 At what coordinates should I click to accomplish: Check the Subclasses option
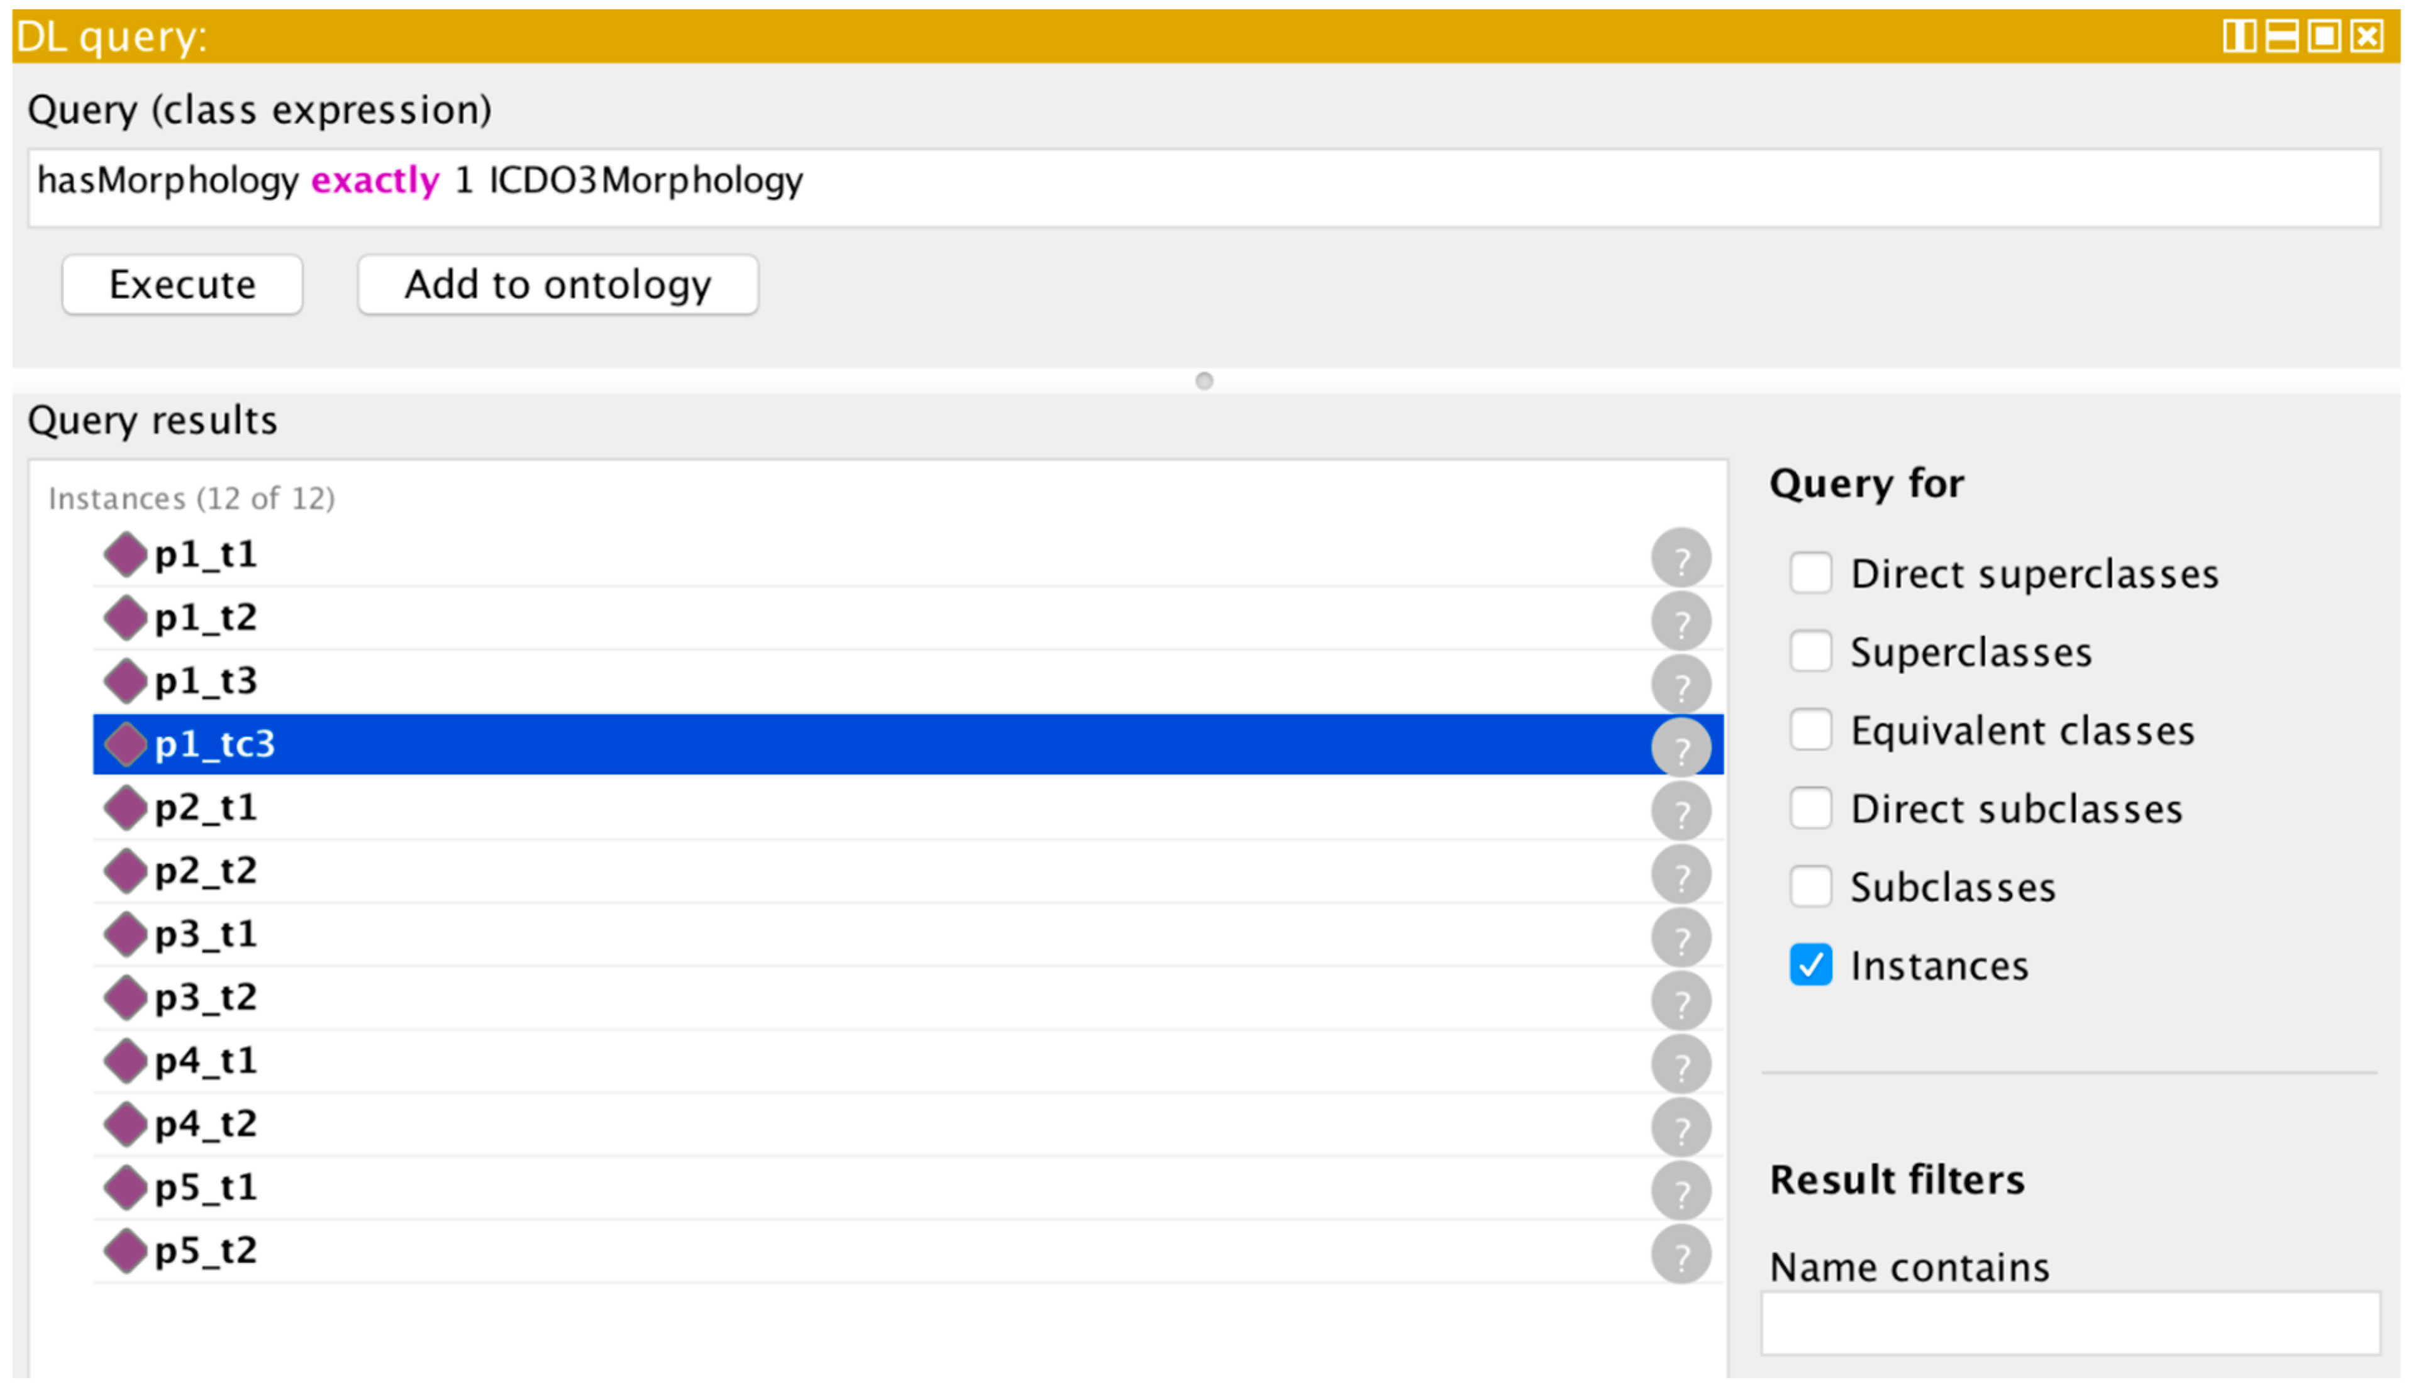1810,886
